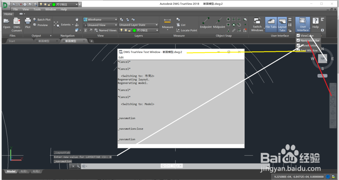
Task: Click the List tool in Measure panel
Action: coord(181,25)
